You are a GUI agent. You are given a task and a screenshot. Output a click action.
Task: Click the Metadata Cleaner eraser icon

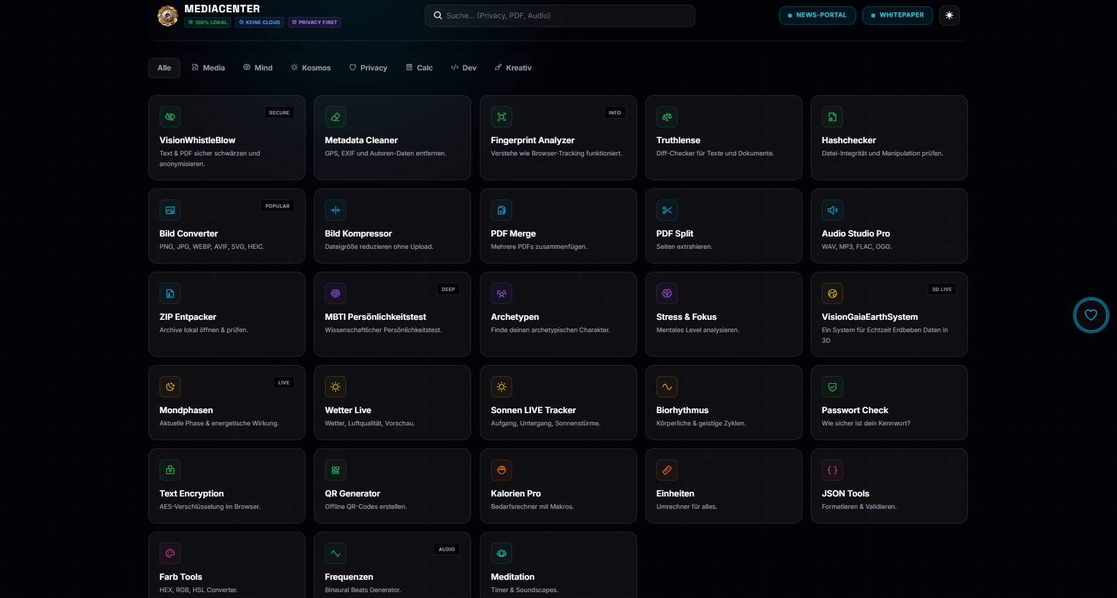pyautogui.click(x=336, y=117)
